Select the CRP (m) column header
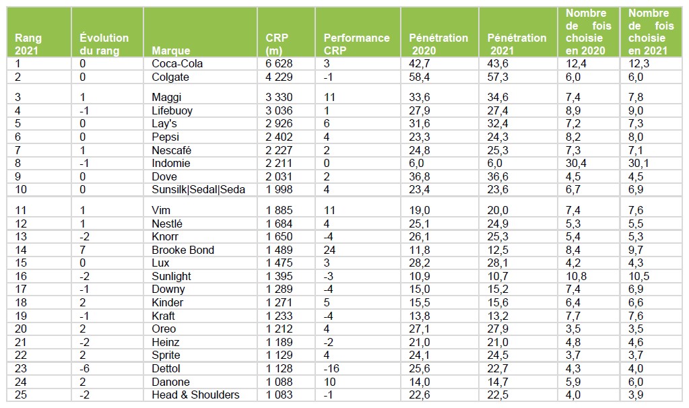Image resolution: width=689 pixels, height=408 pixels. coord(276,44)
